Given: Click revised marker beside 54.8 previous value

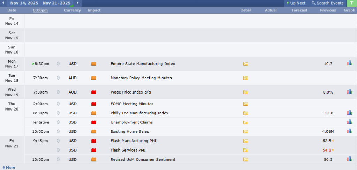Looking at the screenshot, I should [333, 150].
